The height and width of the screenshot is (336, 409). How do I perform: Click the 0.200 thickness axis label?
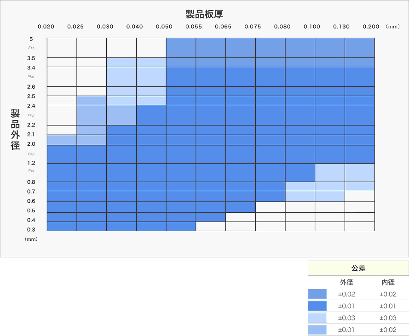(x=371, y=27)
